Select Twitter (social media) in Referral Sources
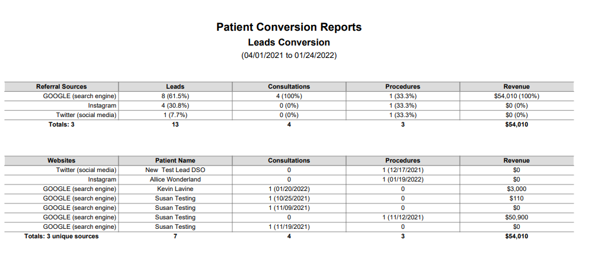Screen dimensions: 592x259 coord(87,115)
